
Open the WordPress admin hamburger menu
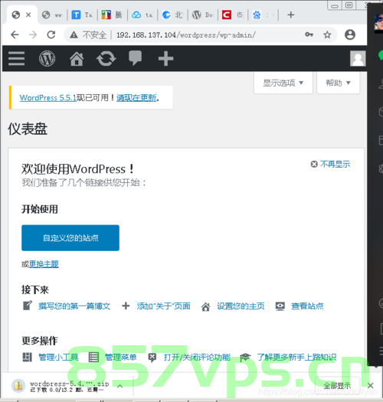pyautogui.click(x=16, y=58)
